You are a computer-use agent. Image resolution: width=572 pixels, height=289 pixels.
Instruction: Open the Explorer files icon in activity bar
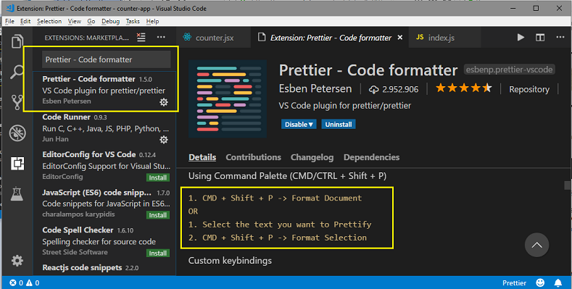click(x=17, y=41)
